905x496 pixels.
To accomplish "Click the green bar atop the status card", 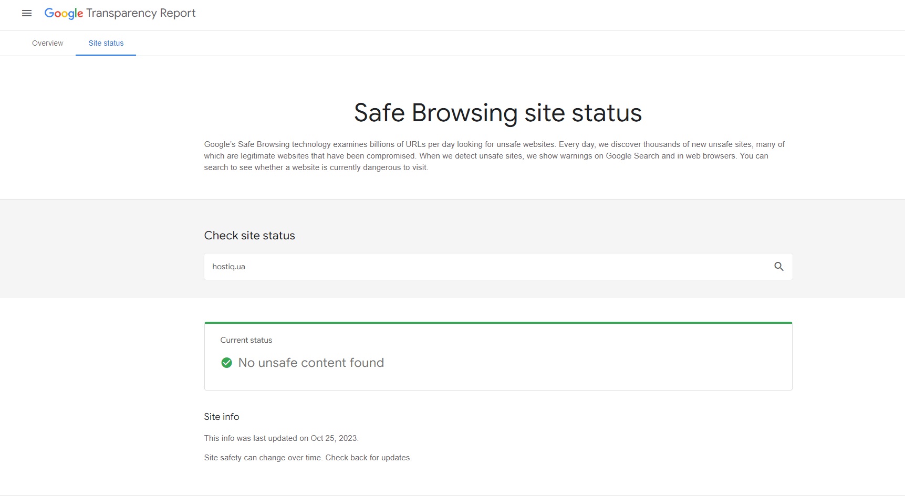I will click(497, 323).
